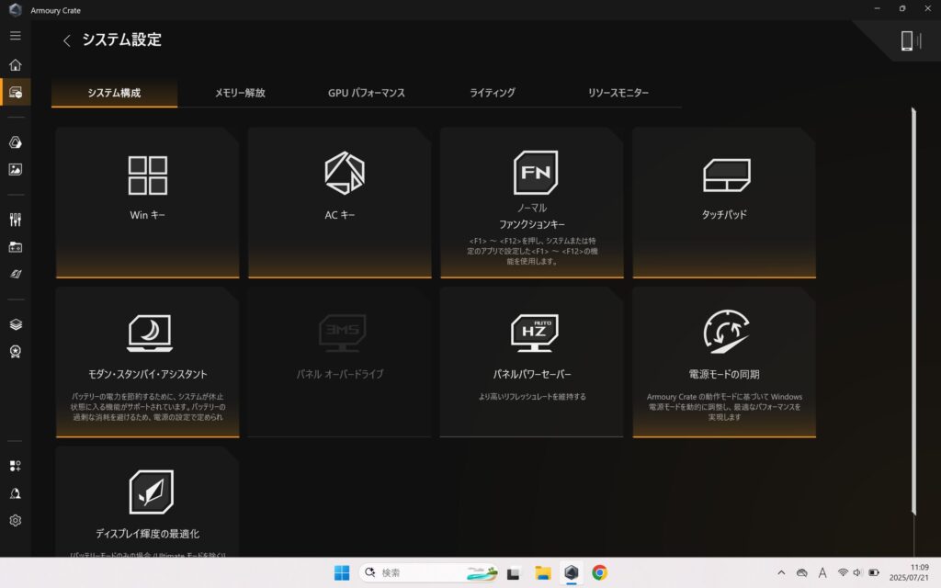Expand the hamburger menu in the sidebar
941x588 pixels.
tap(15, 36)
